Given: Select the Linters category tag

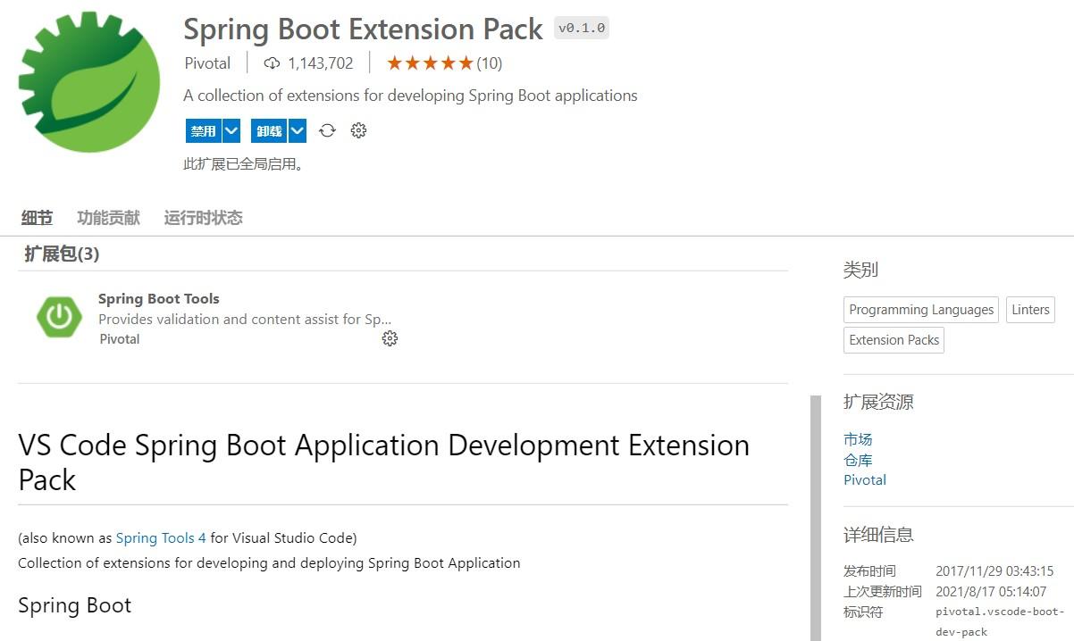Looking at the screenshot, I should 1030,310.
